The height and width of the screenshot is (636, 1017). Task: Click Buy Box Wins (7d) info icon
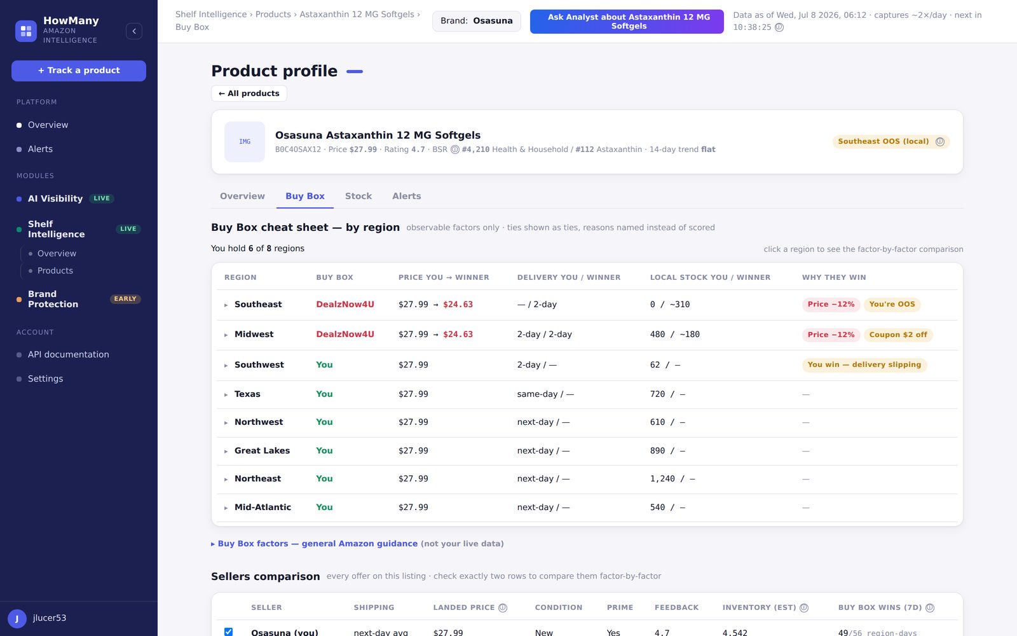pyautogui.click(x=930, y=608)
